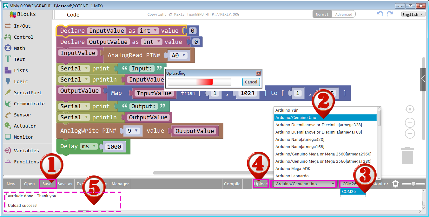Screen dimensions: 429x217
Task: Click the chip icon beside the size slider
Action: [395, 184]
